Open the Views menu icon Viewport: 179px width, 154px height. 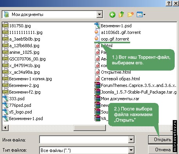point(141,14)
